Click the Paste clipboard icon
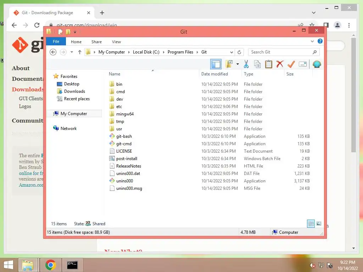This screenshot has width=363, height=272. pyautogui.click(x=269, y=64)
